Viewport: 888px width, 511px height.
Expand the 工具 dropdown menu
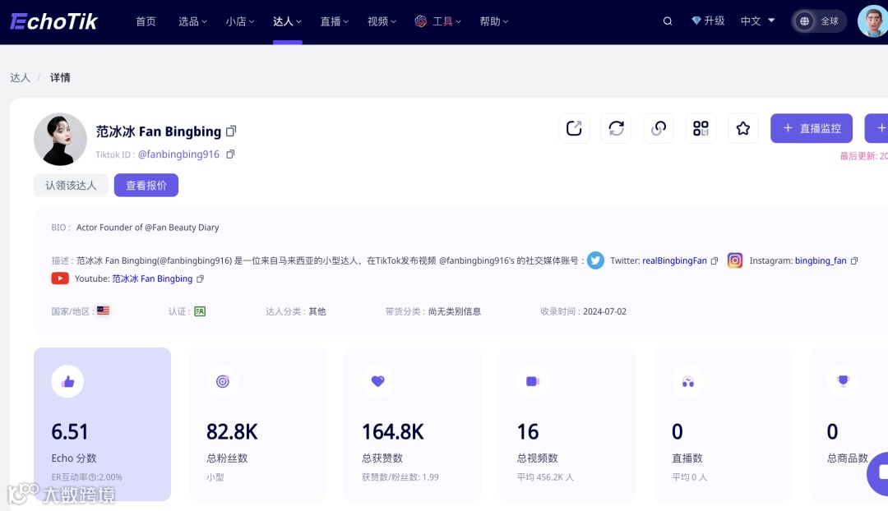tap(446, 21)
